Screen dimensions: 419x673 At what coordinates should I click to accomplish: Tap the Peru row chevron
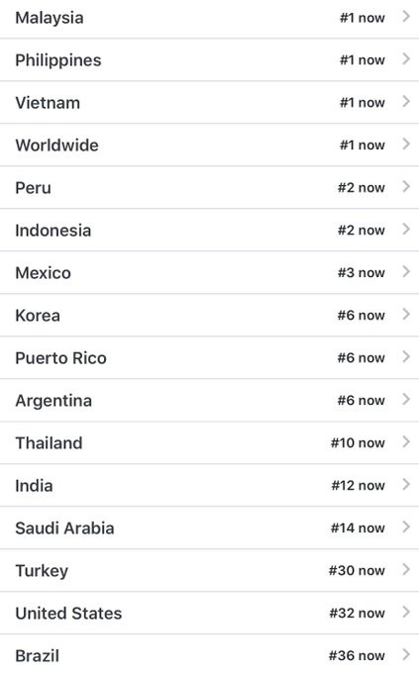[x=406, y=187]
